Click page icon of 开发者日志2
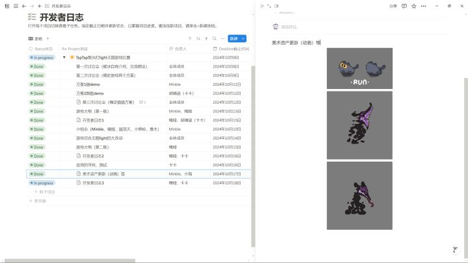 (79, 156)
